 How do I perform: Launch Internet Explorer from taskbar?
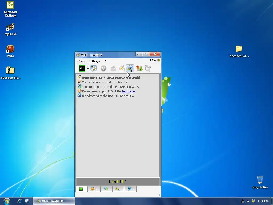(19, 201)
